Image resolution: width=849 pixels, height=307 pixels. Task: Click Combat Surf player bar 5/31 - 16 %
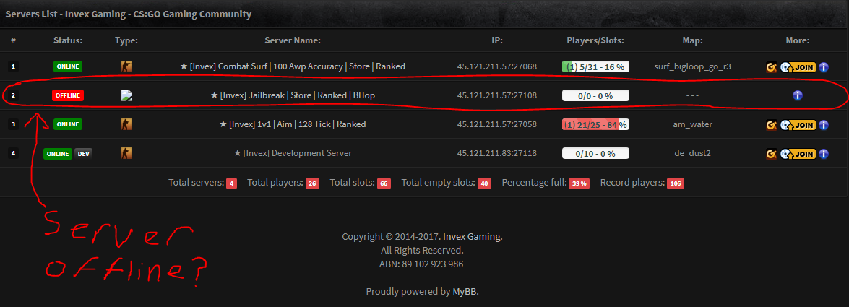(595, 66)
